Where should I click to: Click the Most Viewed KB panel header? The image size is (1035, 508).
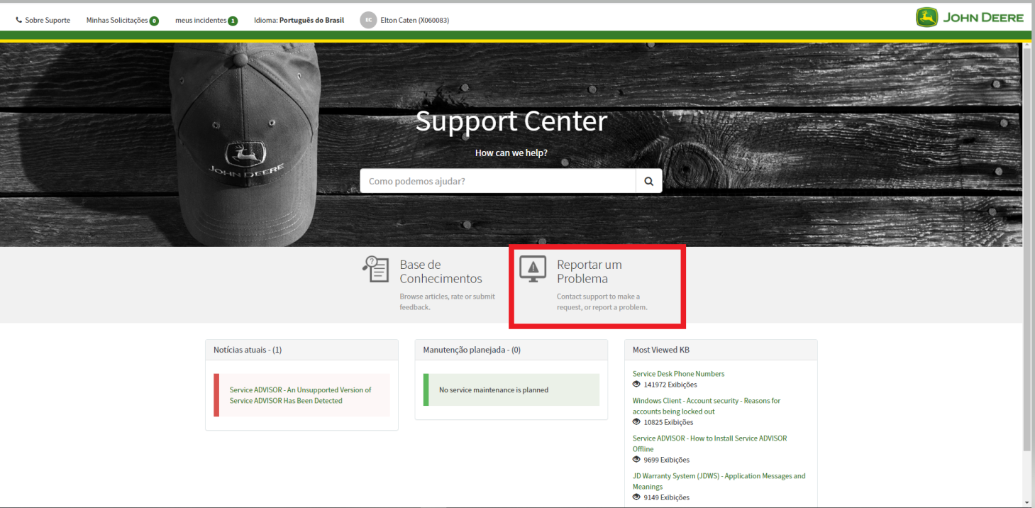[x=721, y=350]
